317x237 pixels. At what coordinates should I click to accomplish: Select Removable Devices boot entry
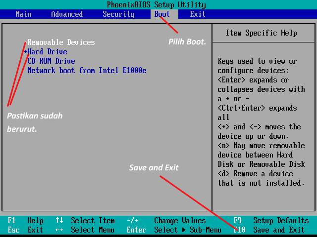(x=61, y=42)
